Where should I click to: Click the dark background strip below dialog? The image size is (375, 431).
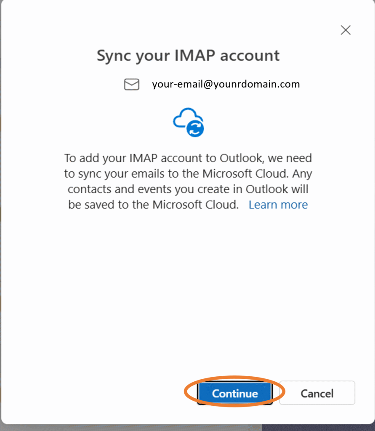point(318,428)
